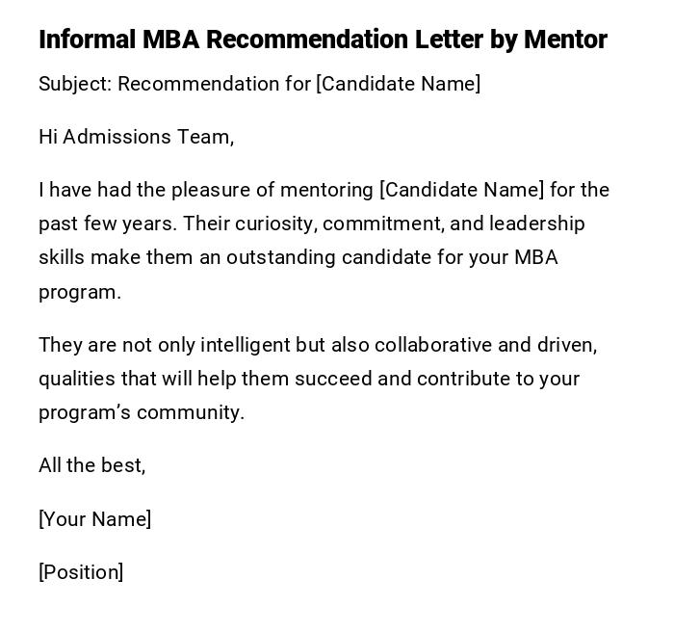Click the [Candidate Name] placeholder in the subject line
Image resolution: width=674 pixels, height=632 pixels.
[x=398, y=84]
